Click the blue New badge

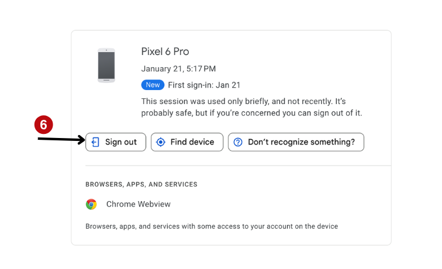click(153, 85)
